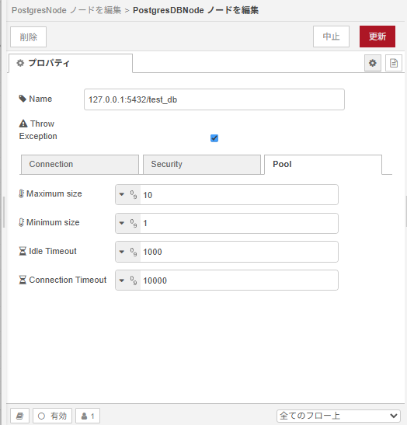Click the red 更新 update button

377,37
